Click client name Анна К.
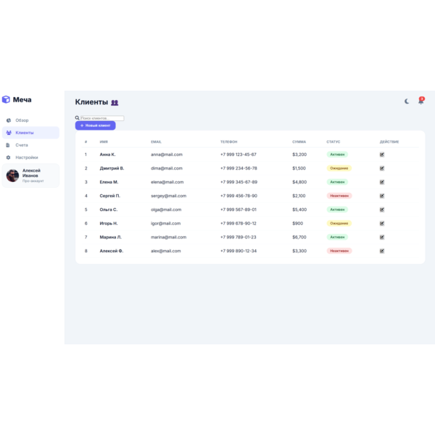This screenshot has width=435, height=435. pyautogui.click(x=107, y=154)
